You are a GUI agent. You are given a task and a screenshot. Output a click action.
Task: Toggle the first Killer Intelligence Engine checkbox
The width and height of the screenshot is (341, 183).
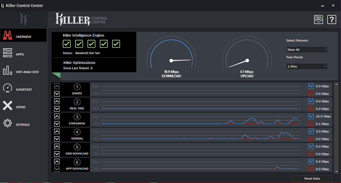click(x=67, y=44)
